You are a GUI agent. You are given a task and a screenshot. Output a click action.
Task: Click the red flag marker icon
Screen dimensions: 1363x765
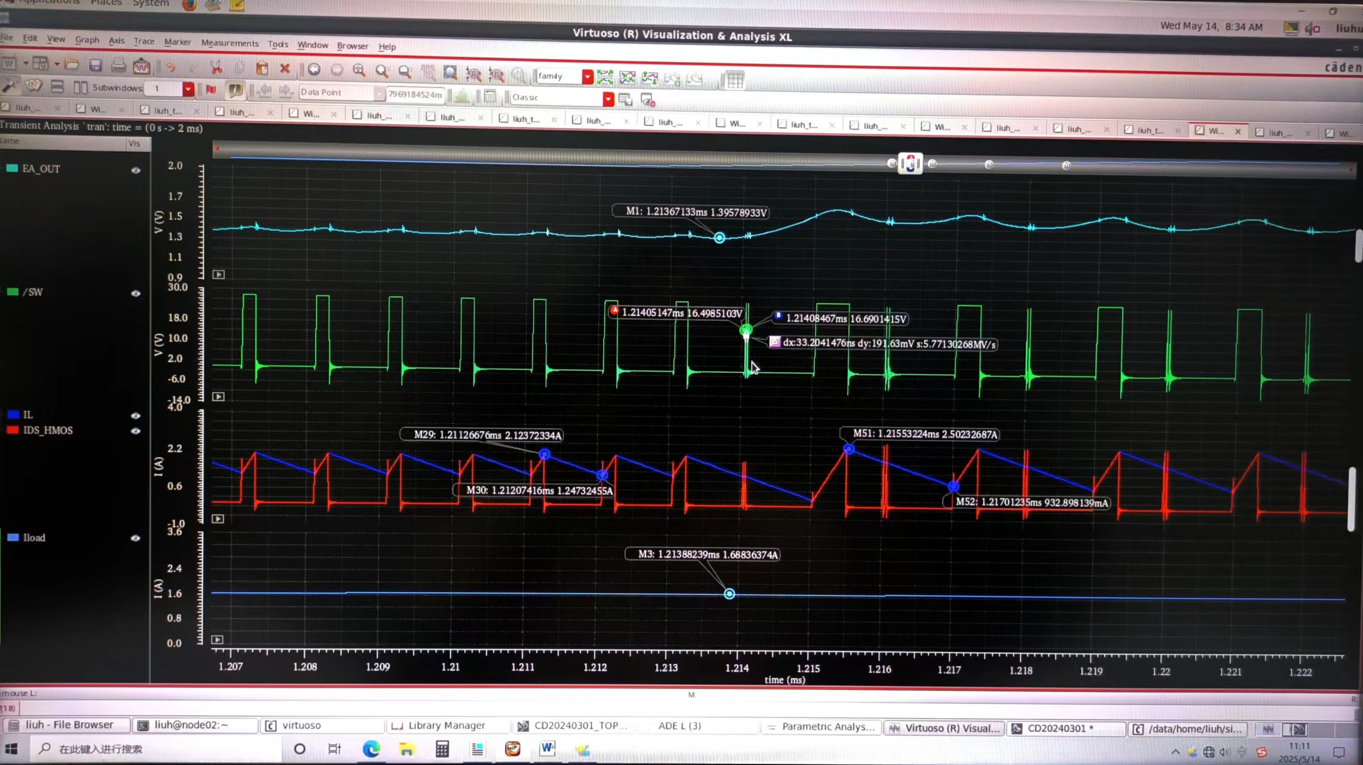click(211, 90)
